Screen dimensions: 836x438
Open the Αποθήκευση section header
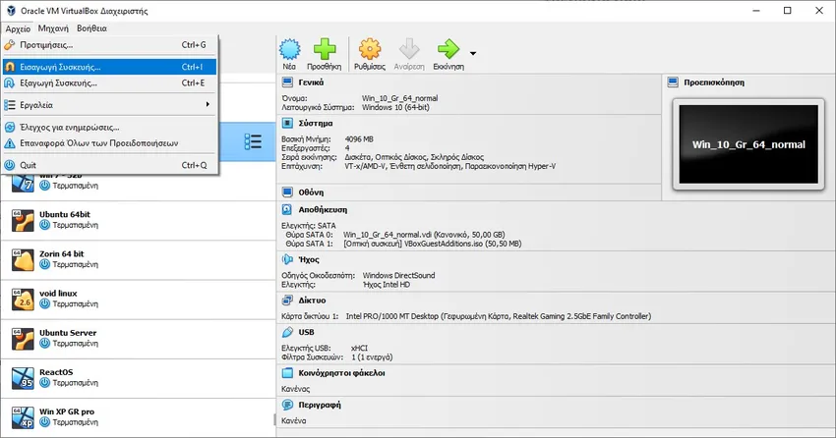coord(323,210)
